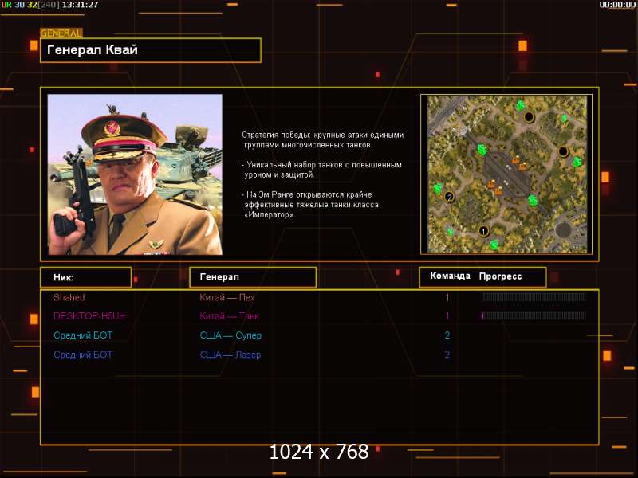This screenshot has height=478, width=638.
Task: Click the "Прогресс" column header
Action: 501,276
